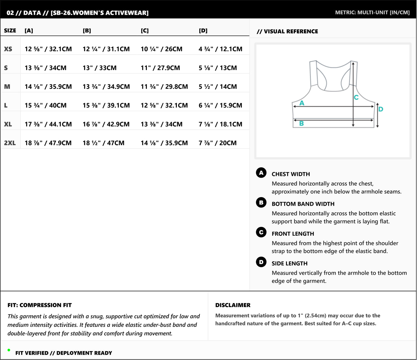The image size is (417, 360).
Task: Click the cell 13 ⅜" / 34CM in S row
Action: point(46,68)
